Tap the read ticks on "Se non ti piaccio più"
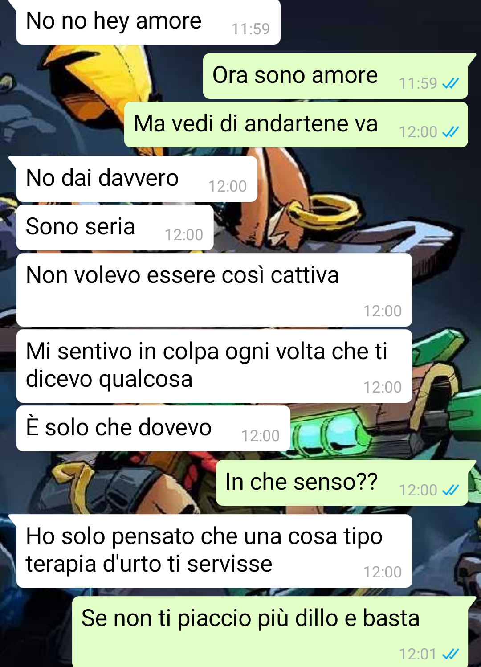The image size is (481, 667). point(451,654)
